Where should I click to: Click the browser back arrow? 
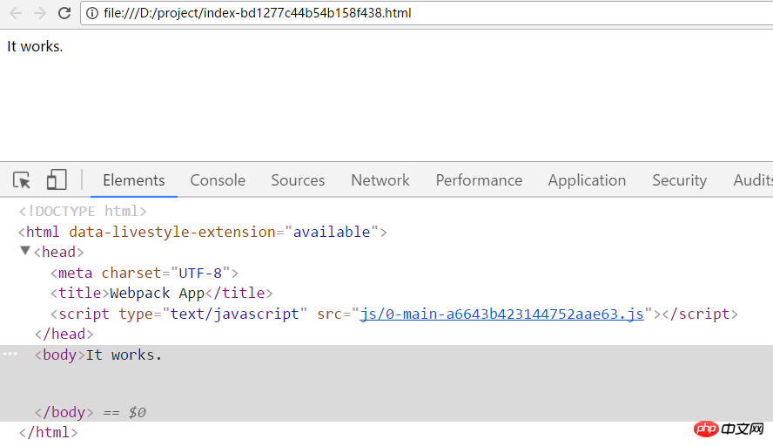pos(16,13)
